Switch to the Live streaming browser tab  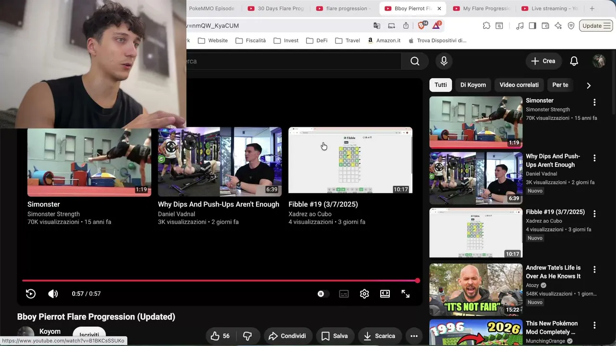pyautogui.click(x=549, y=8)
